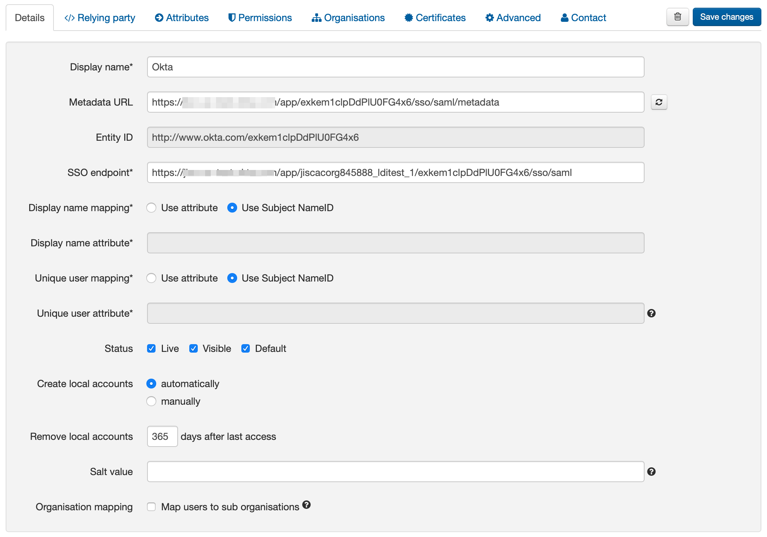The image size is (767, 537).
Task: Refresh metadata using the reload icon
Action: pyautogui.click(x=659, y=102)
